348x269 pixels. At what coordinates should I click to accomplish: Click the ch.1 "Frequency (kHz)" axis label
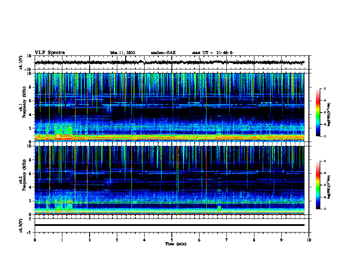[24, 102]
